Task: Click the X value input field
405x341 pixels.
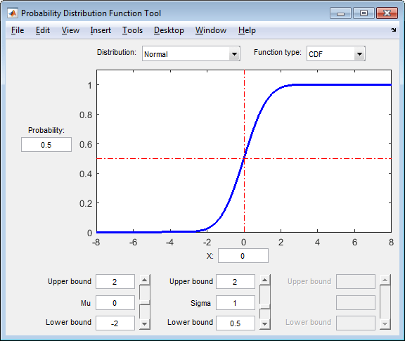Action: coord(243,256)
